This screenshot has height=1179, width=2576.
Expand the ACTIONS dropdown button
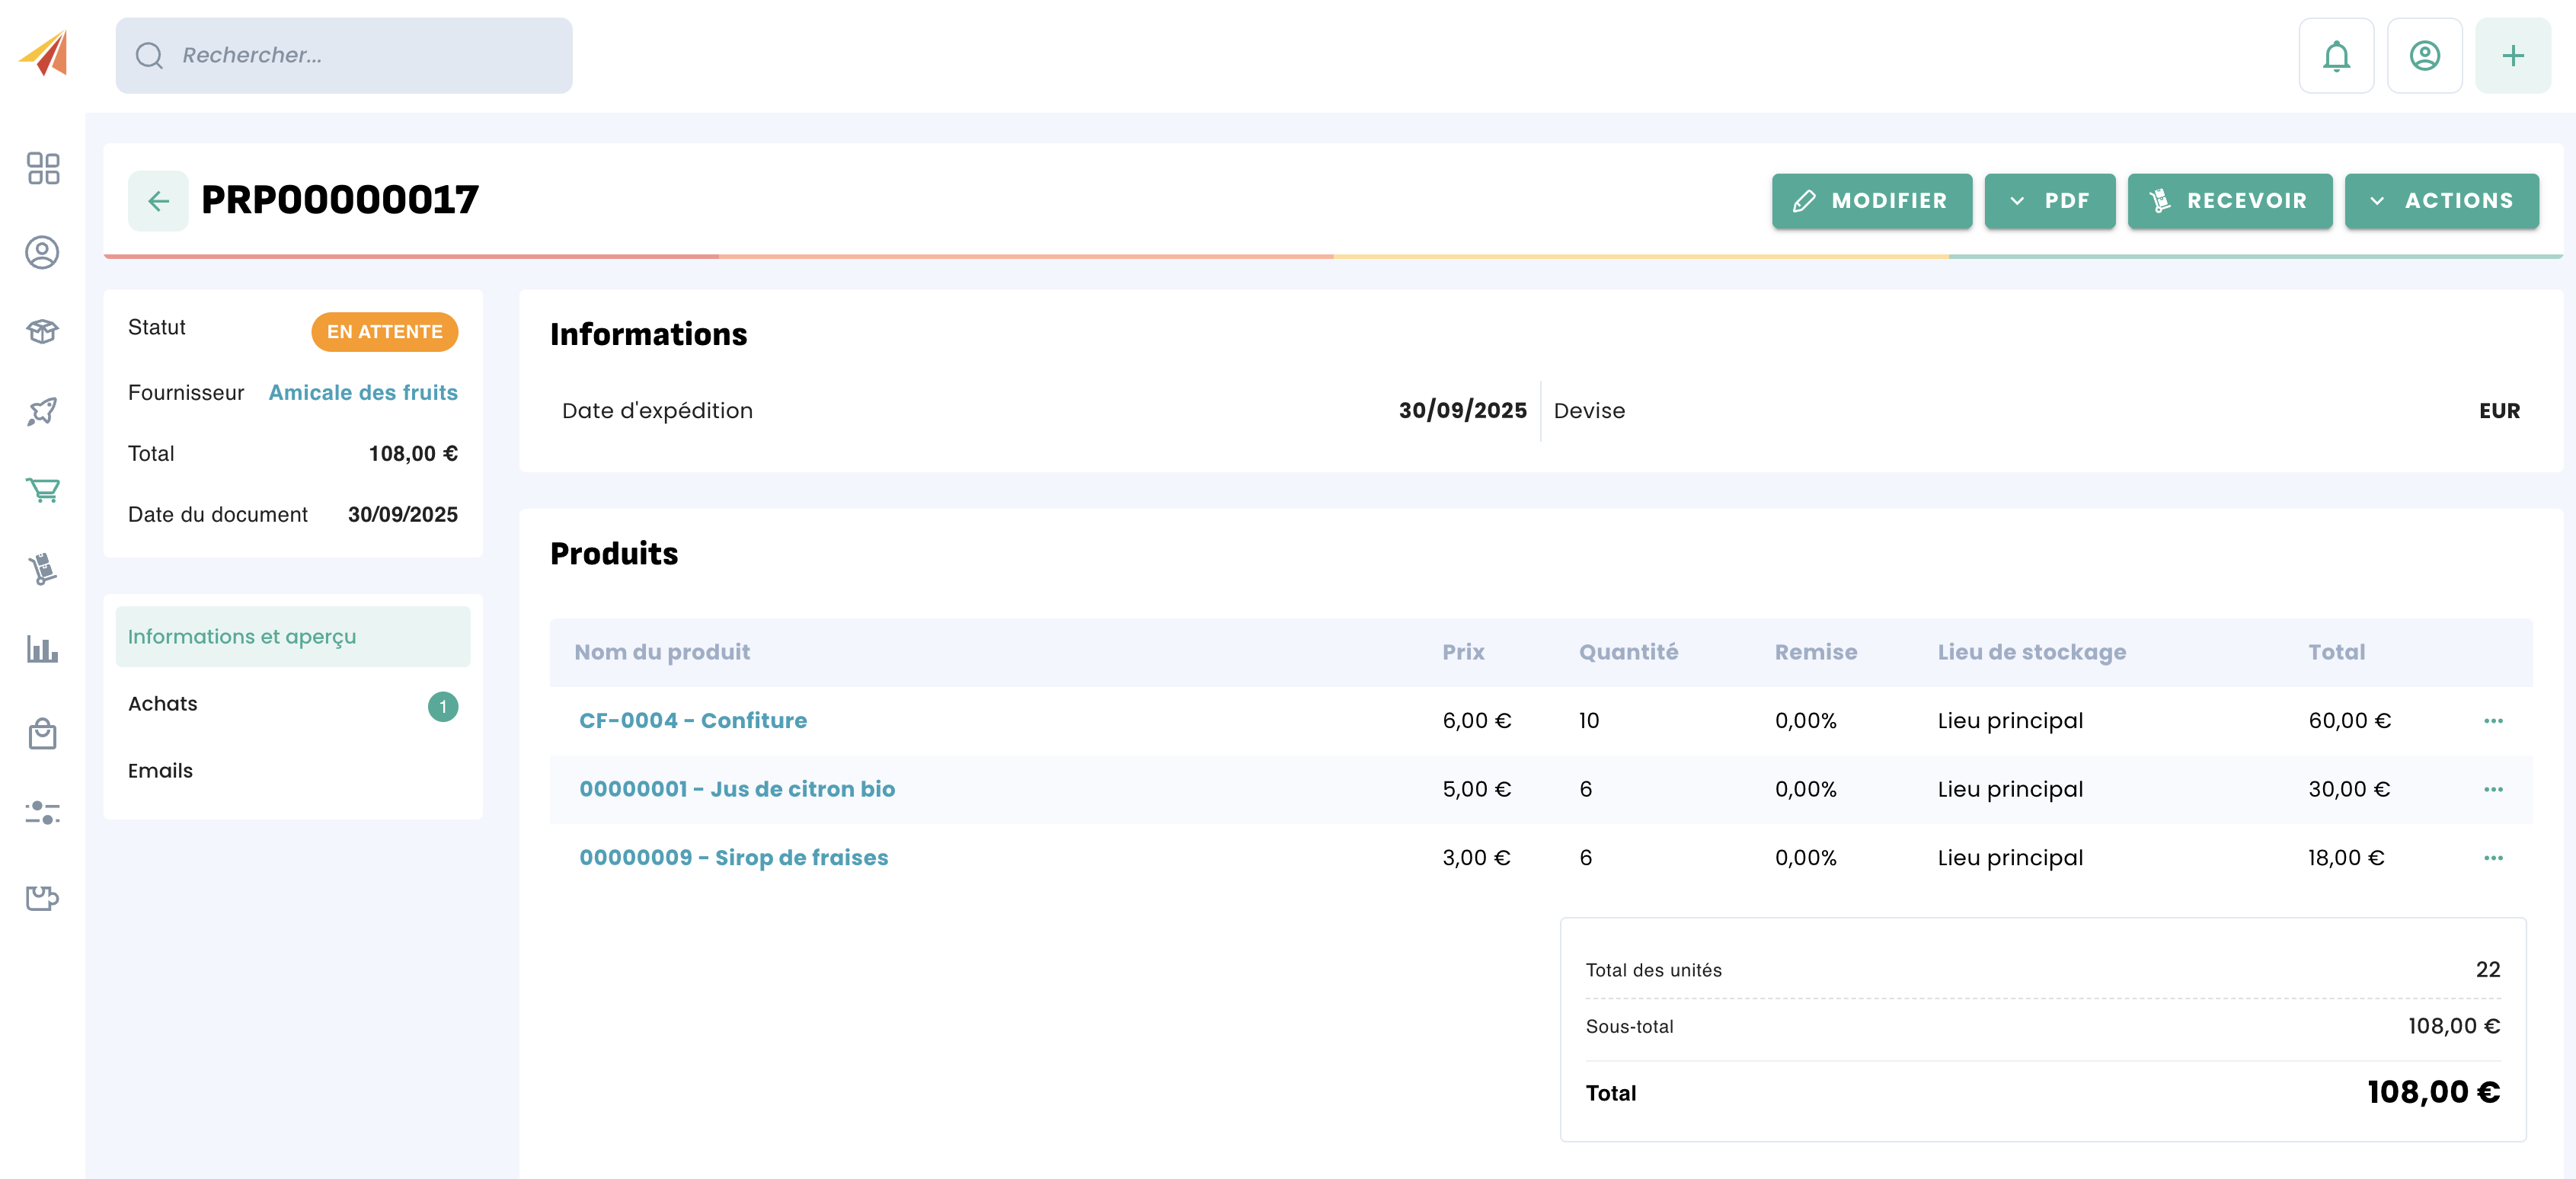2441,201
